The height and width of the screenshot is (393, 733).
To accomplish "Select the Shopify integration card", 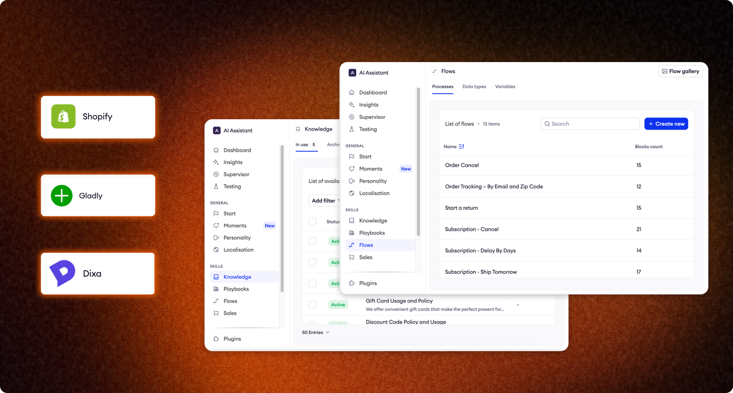I will (x=98, y=117).
